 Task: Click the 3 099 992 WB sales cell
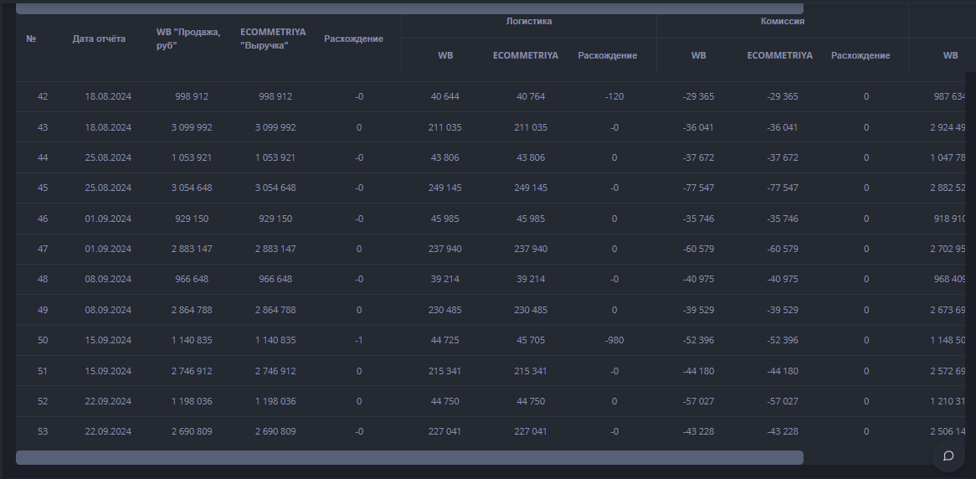192,127
